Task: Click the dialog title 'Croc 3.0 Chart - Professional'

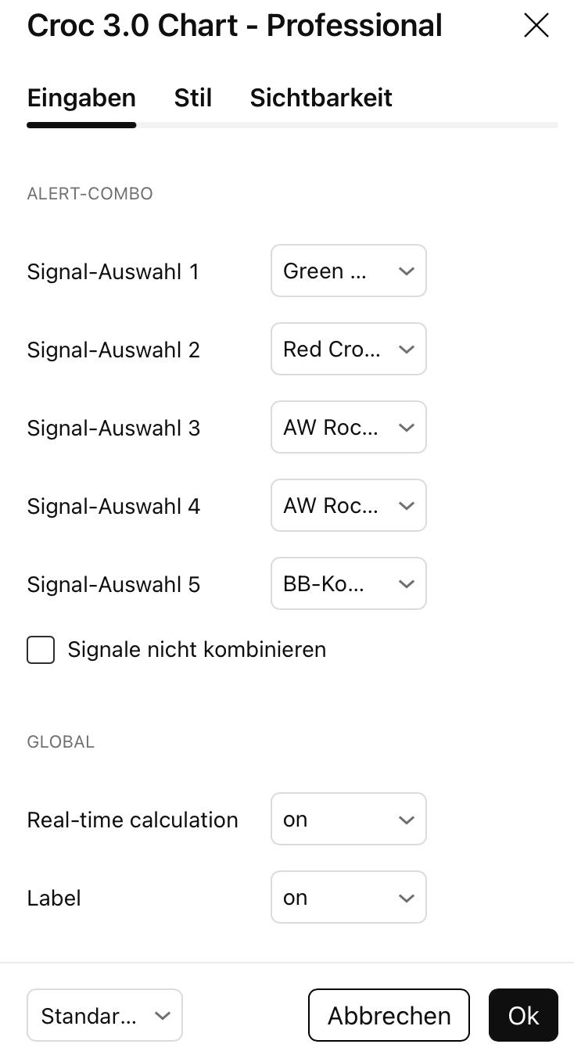Action: 235,26
